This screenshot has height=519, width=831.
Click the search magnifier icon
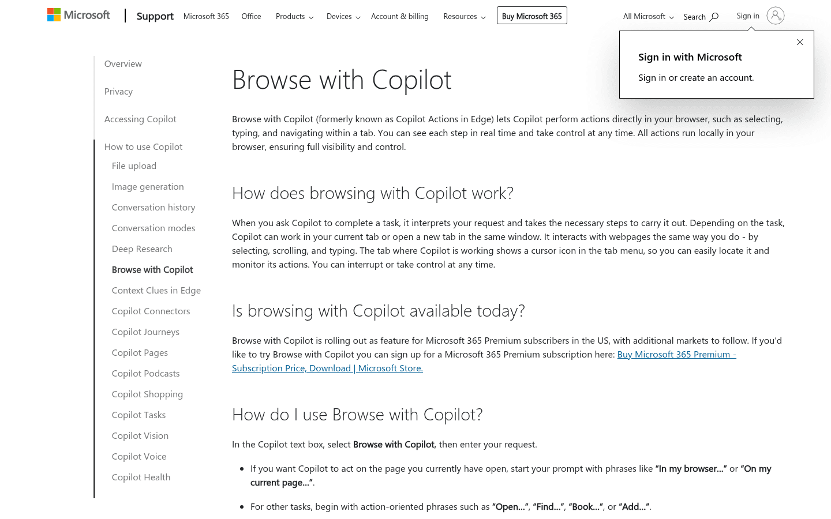[714, 17]
